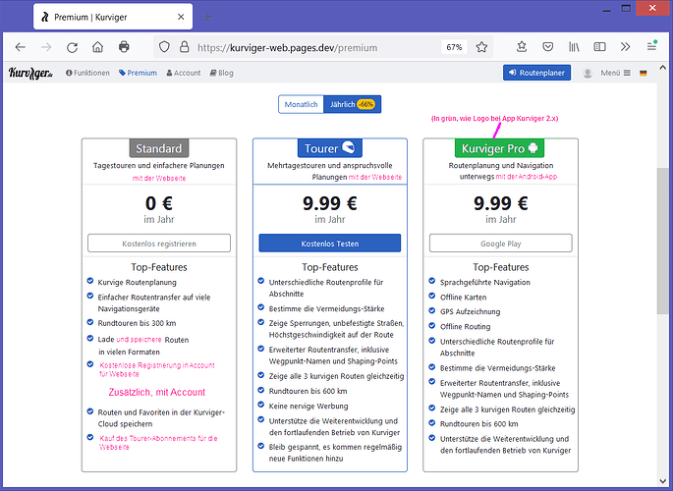
Task: Open a new browser tab plus
Action: (207, 17)
